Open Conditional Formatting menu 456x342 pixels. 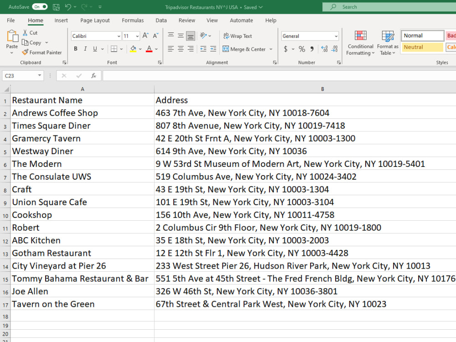pos(360,43)
